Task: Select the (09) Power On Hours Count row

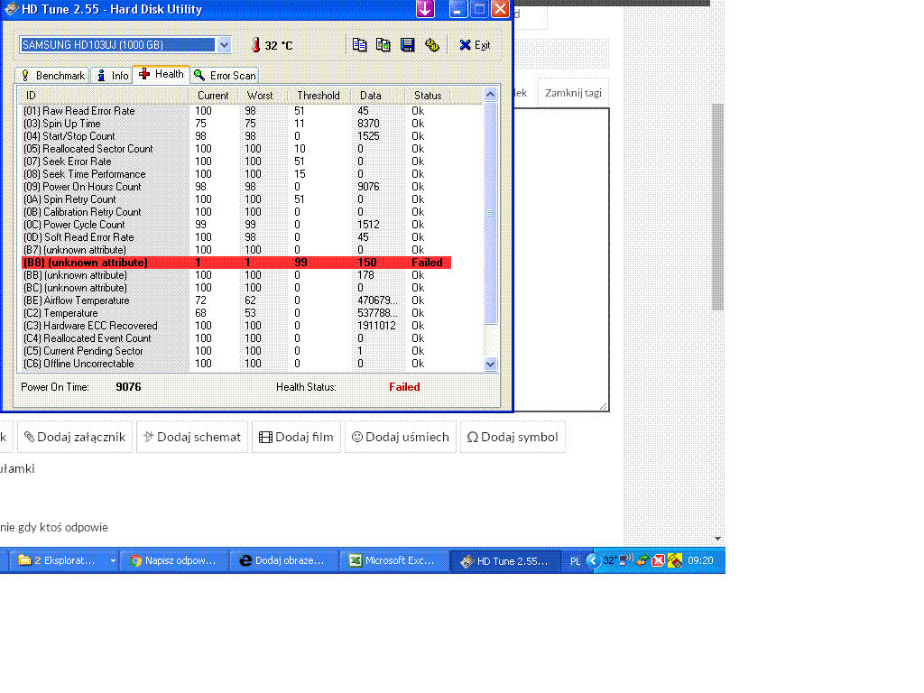Action: click(x=236, y=187)
